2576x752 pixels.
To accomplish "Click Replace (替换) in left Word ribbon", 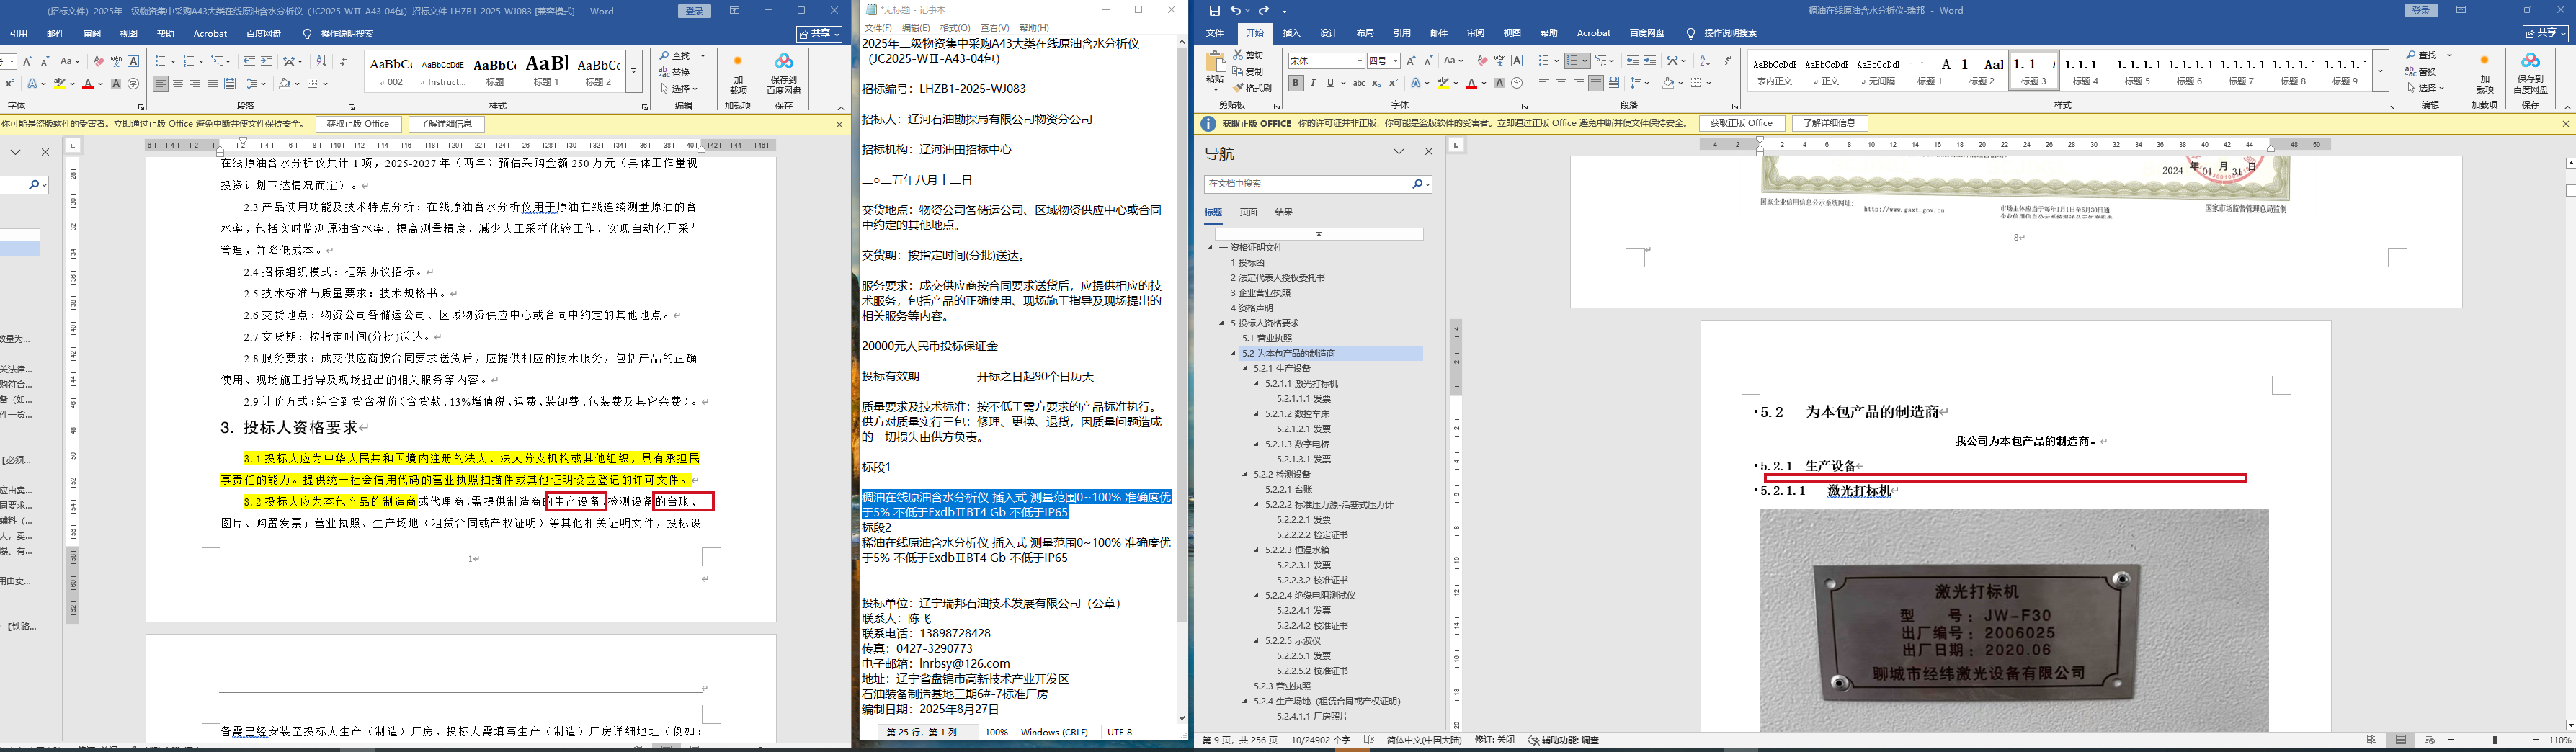I will pos(675,72).
